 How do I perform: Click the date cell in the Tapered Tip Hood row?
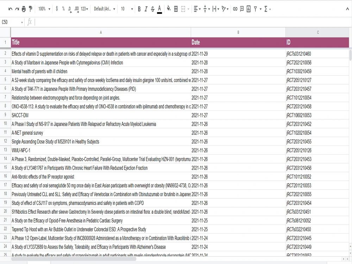click(x=238, y=230)
